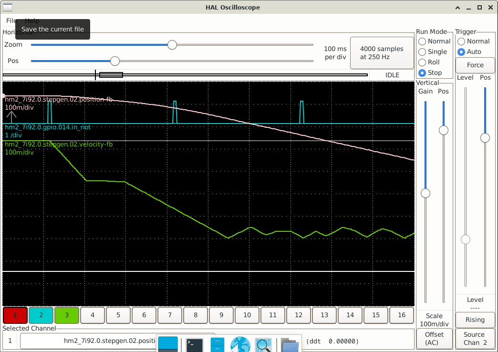Image resolution: width=498 pixels, height=352 pixels.
Task: Set Run Mode to Roll
Action: click(429, 62)
